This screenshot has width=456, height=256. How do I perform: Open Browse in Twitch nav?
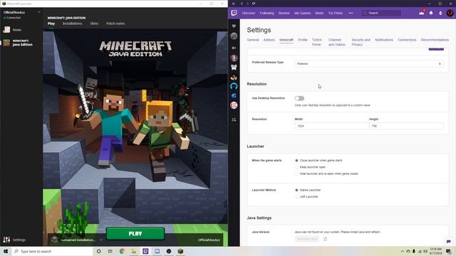click(284, 13)
